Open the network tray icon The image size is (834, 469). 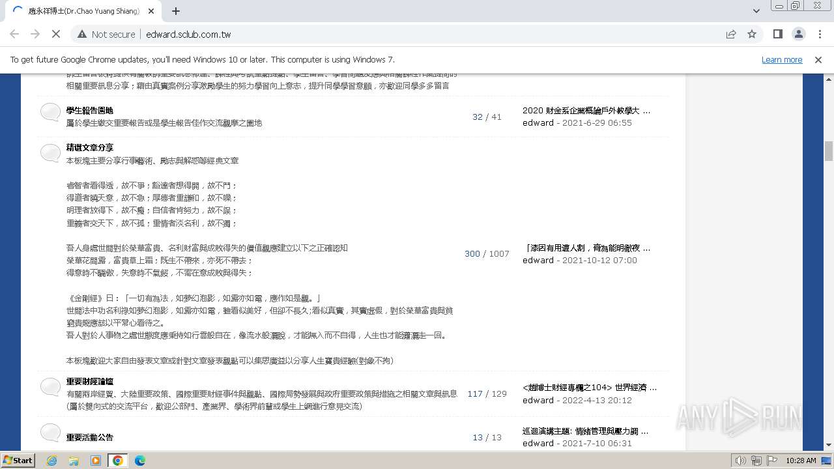point(756,461)
